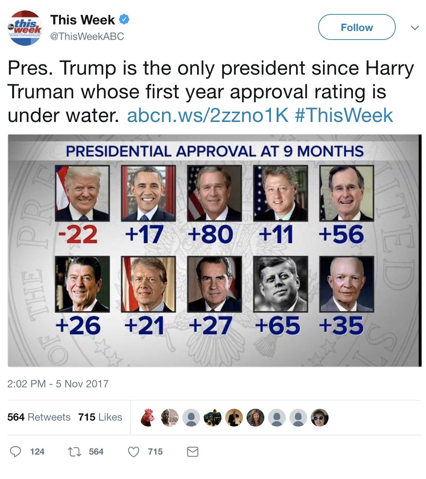Image resolution: width=426 pixels, height=479 pixels.
Task: View the 564 Retweets list
Action: (x=39, y=417)
